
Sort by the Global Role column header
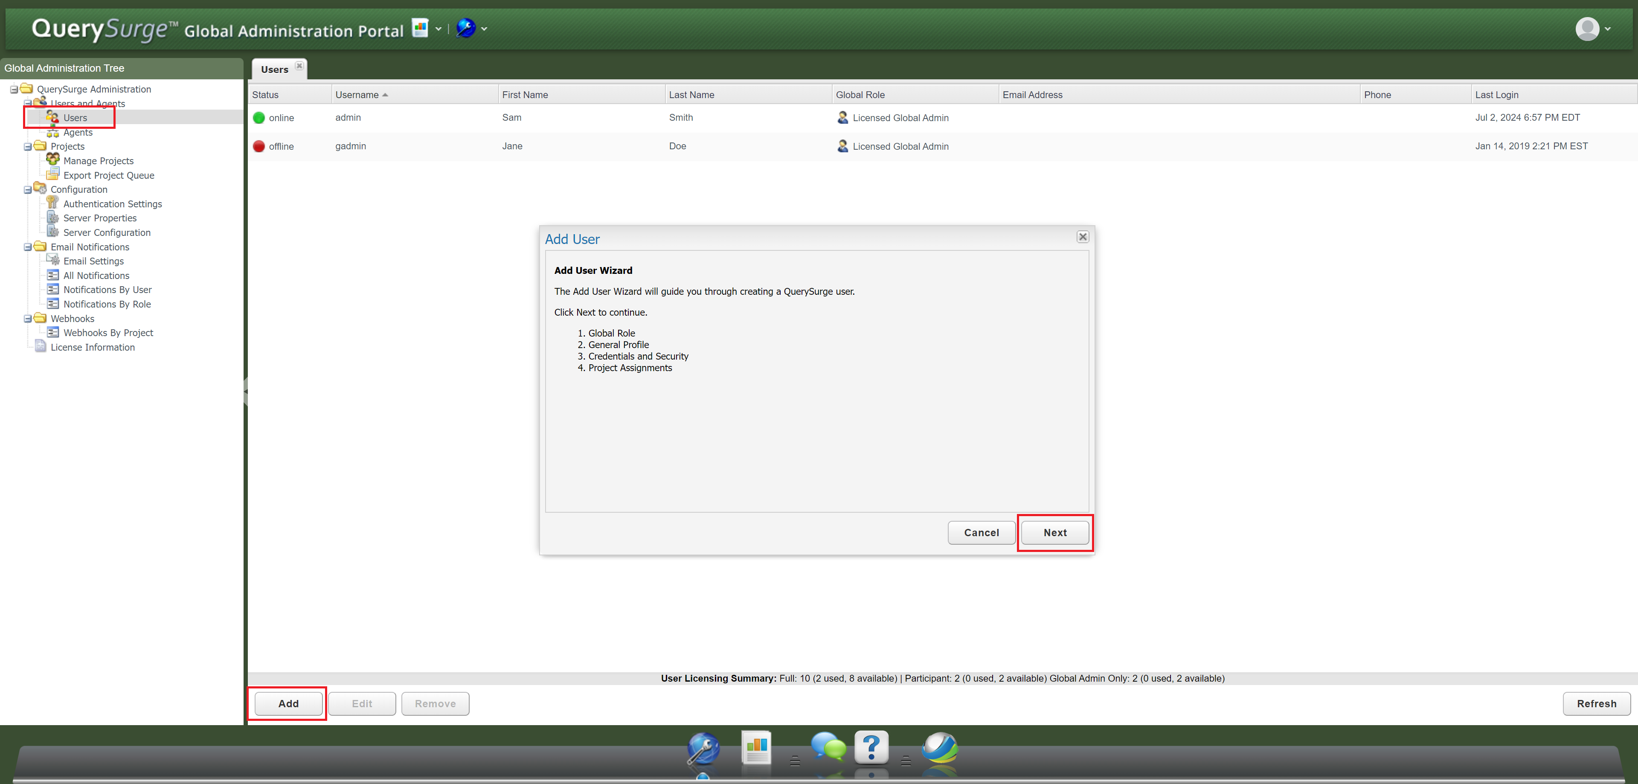(x=915, y=95)
